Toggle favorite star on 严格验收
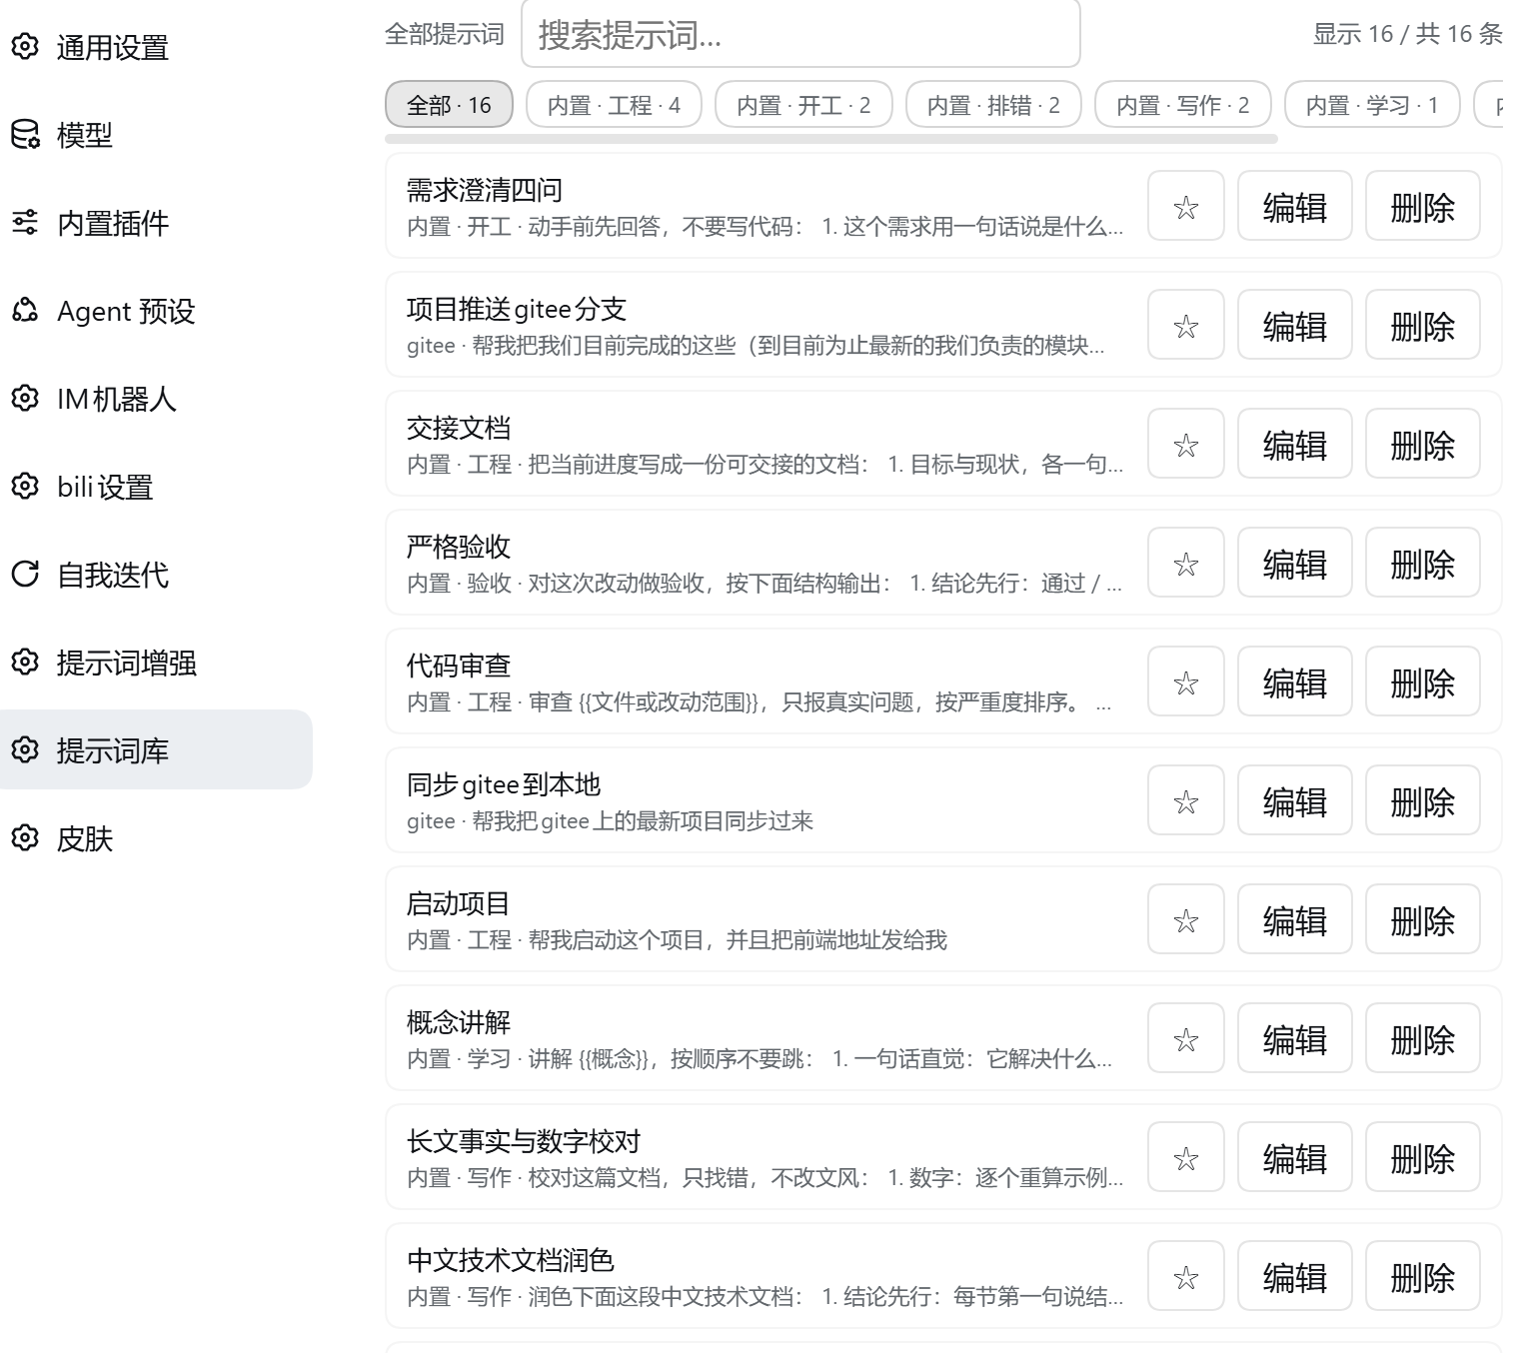Image resolution: width=1533 pixels, height=1353 pixels. coord(1186,563)
